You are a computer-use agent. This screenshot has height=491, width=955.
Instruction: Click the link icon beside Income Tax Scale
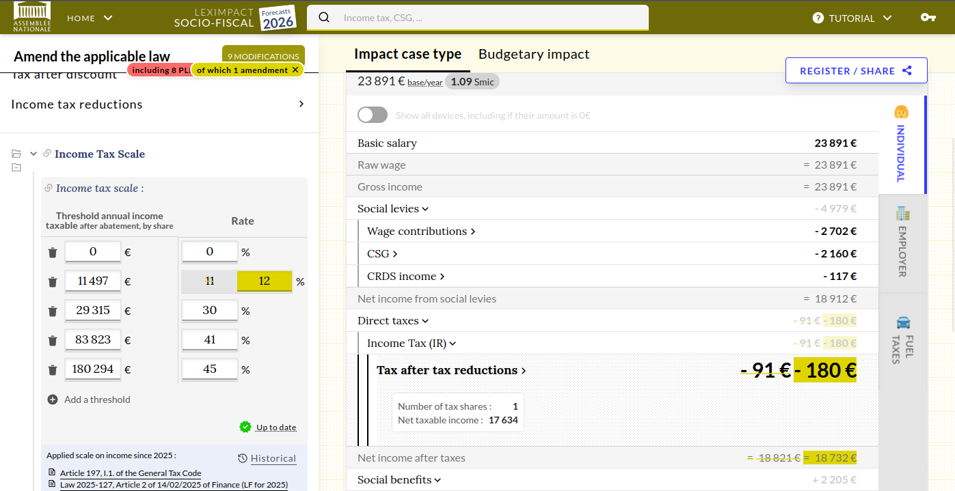pos(47,154)
